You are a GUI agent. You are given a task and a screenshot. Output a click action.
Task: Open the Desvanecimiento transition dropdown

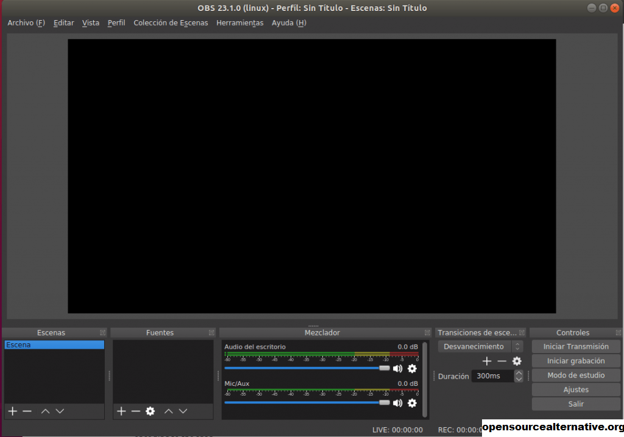(x=480, y=347)
